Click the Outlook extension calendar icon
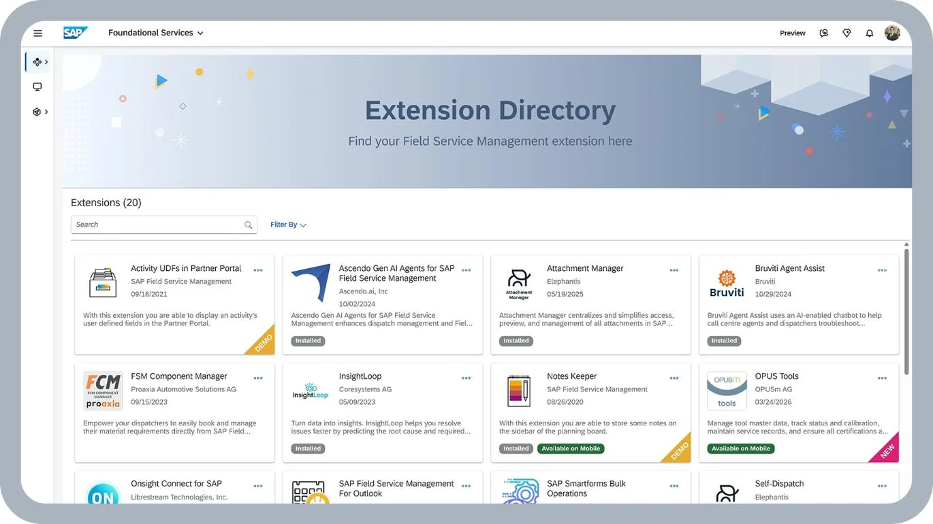The width and height of the screenshot is (933, 524). [x=311, y=493]
